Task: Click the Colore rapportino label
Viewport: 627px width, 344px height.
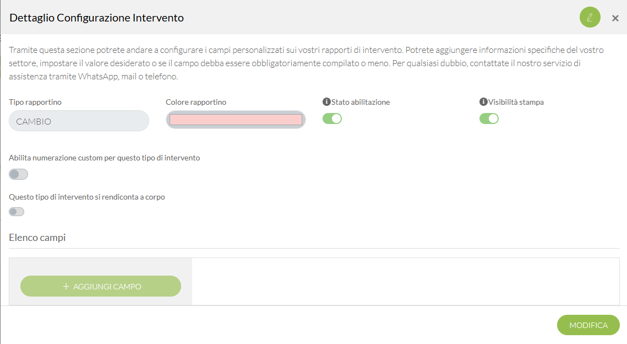Action: tap(196, 102)
